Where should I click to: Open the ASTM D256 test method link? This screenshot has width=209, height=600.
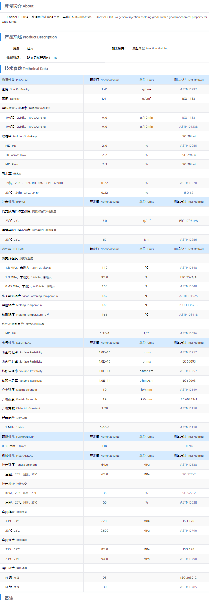(188, 240)
